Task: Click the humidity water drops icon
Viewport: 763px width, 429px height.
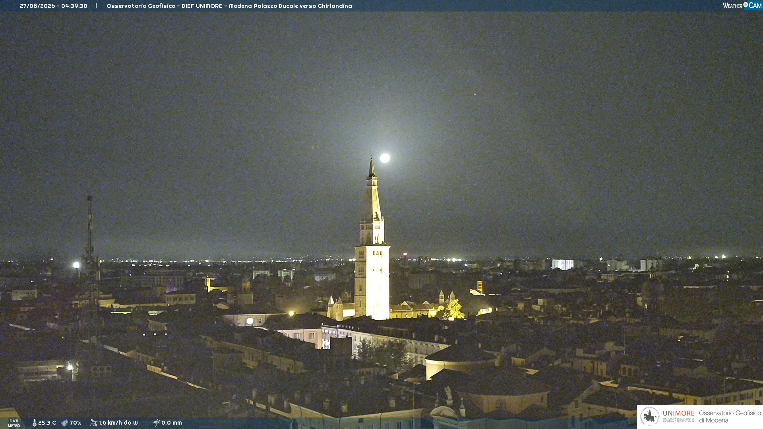Action: pyautogui.click(x=64, y=423)
